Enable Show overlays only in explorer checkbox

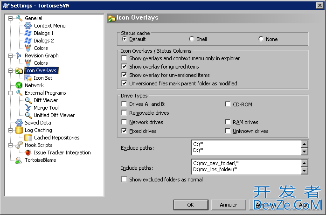pos(125,58)
